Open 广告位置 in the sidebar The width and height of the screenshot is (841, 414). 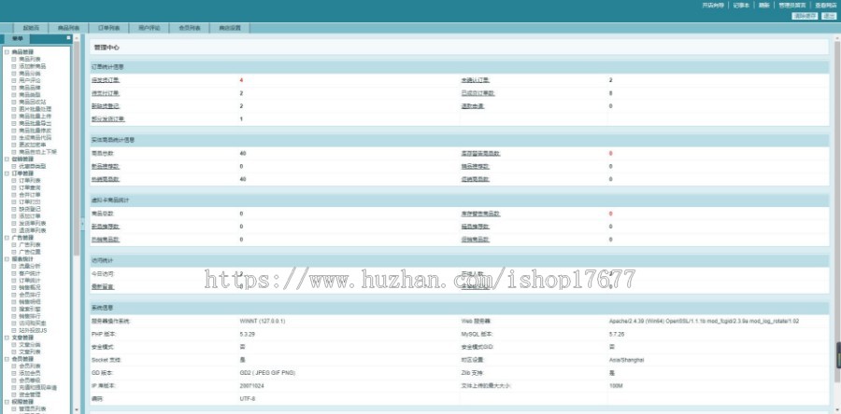[x=30, y=252]
